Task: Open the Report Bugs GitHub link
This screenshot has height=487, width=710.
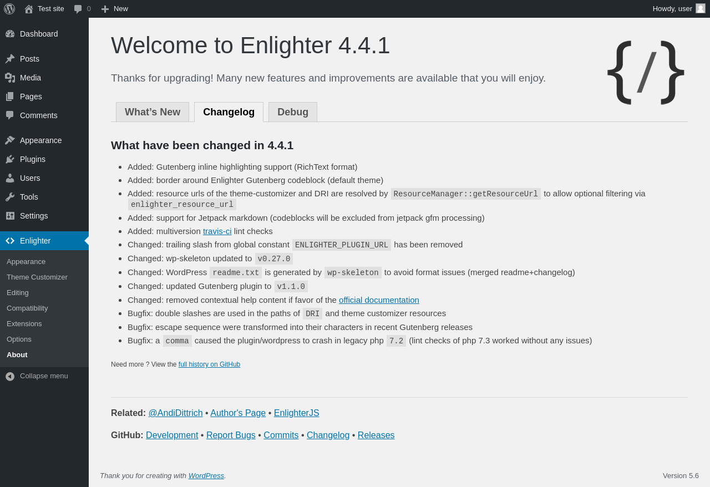Action: pos(231,435)
